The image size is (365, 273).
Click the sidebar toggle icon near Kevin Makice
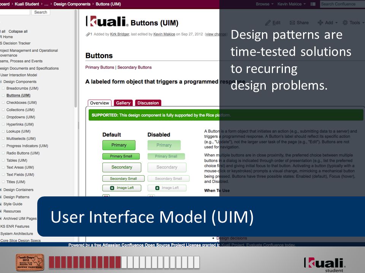tap(313, 4)
